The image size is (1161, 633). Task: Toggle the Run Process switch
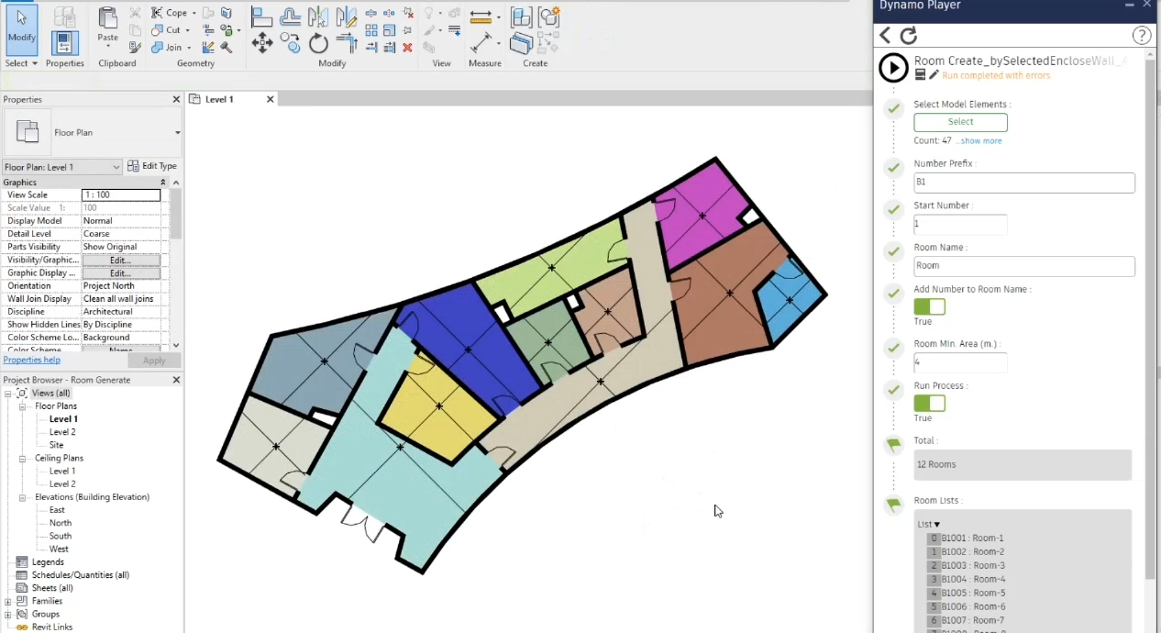929,403
